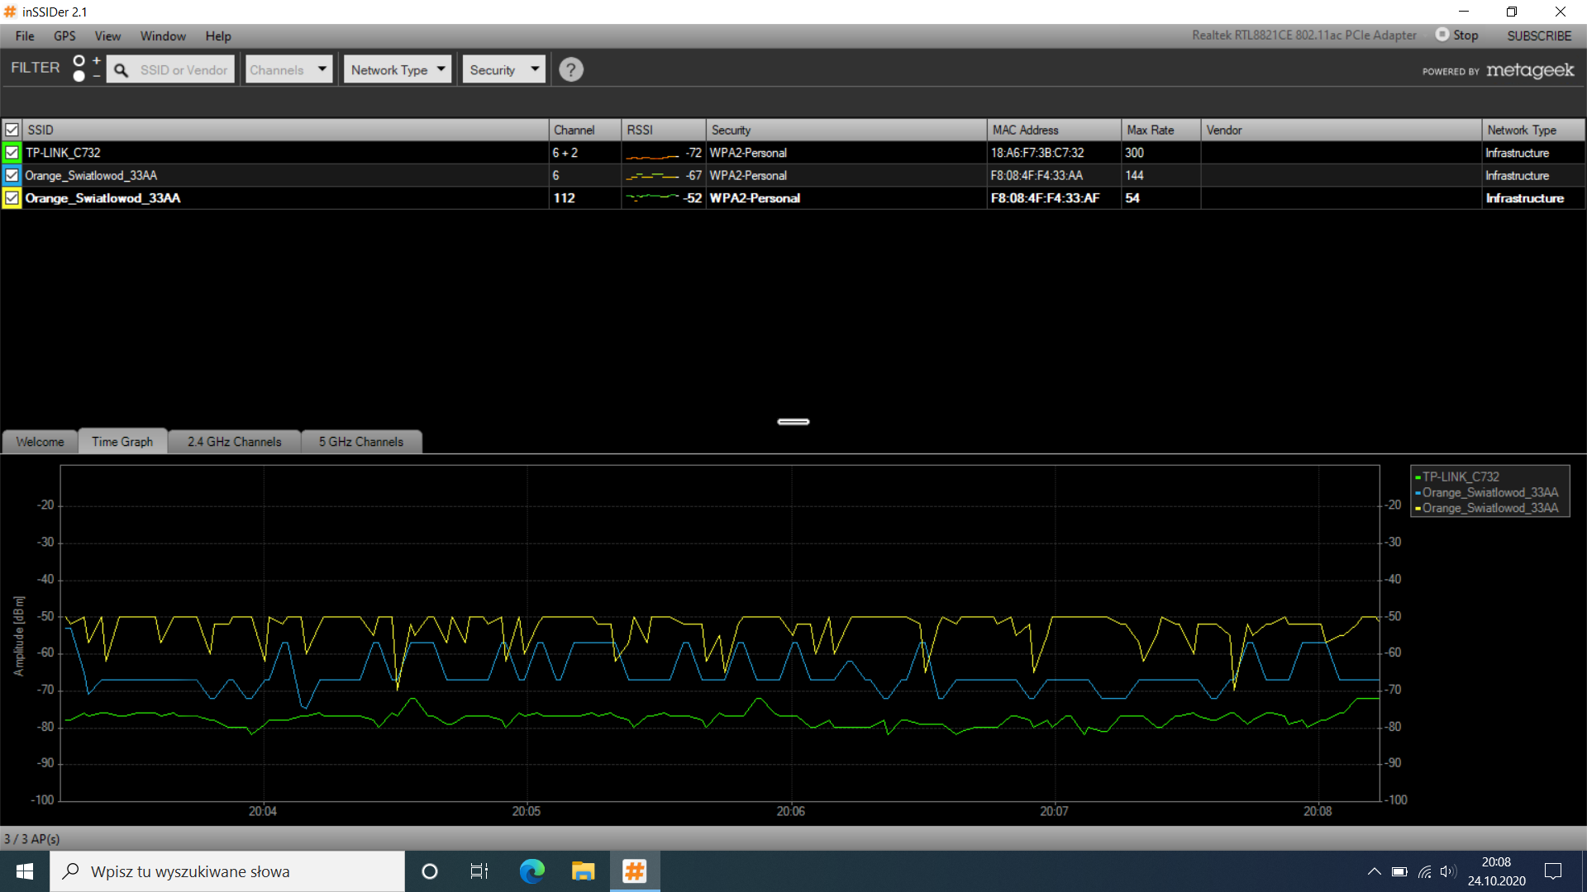Select the Orange_Swiatlowod_33AA row on channel 112
The height and width of the screenshot is (892, 1587).
(793, 198)
